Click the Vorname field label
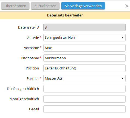 pos(32,48)
